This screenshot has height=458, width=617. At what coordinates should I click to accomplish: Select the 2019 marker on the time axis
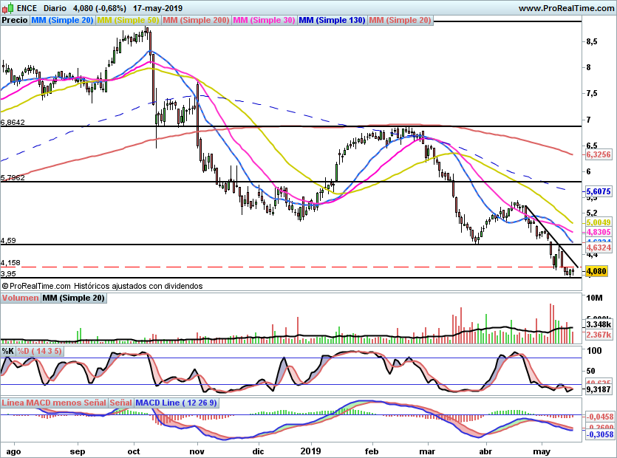click(x=310, y=451)
